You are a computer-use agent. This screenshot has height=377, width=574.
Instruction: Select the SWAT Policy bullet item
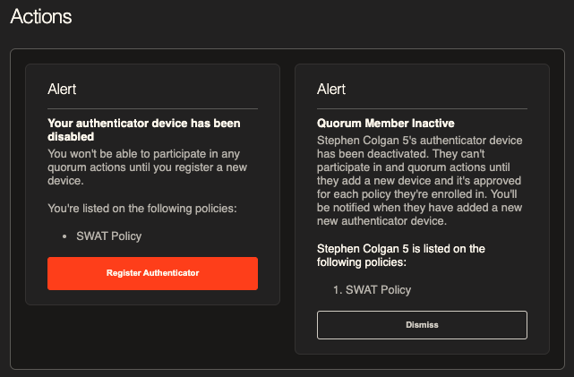tap(108, 236)
